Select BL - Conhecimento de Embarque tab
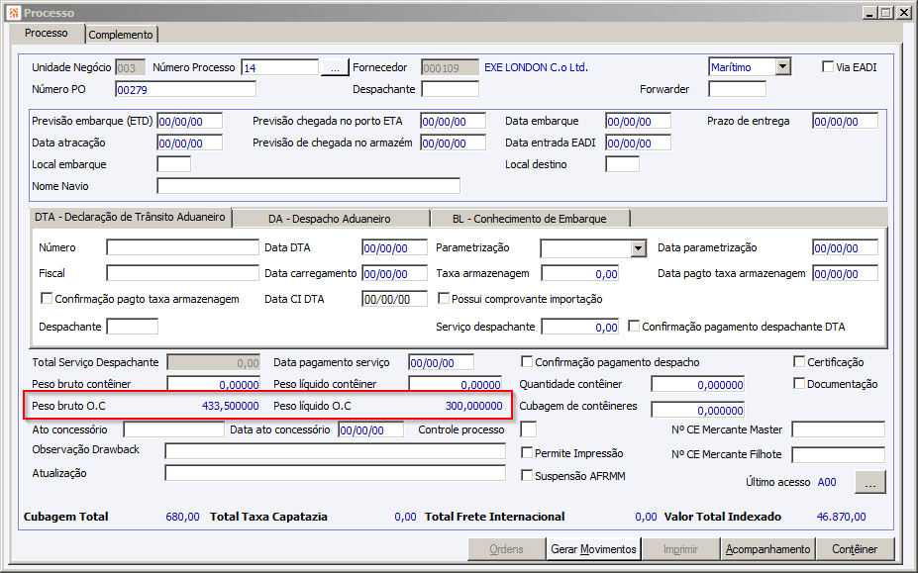918x573 pixels. (x=530, y=219)
